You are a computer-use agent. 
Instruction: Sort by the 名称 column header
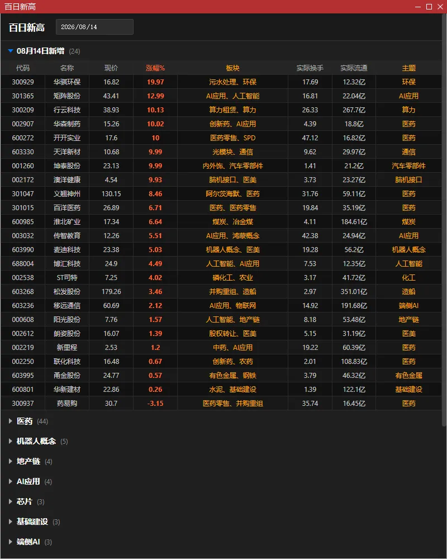coord(67,68)
